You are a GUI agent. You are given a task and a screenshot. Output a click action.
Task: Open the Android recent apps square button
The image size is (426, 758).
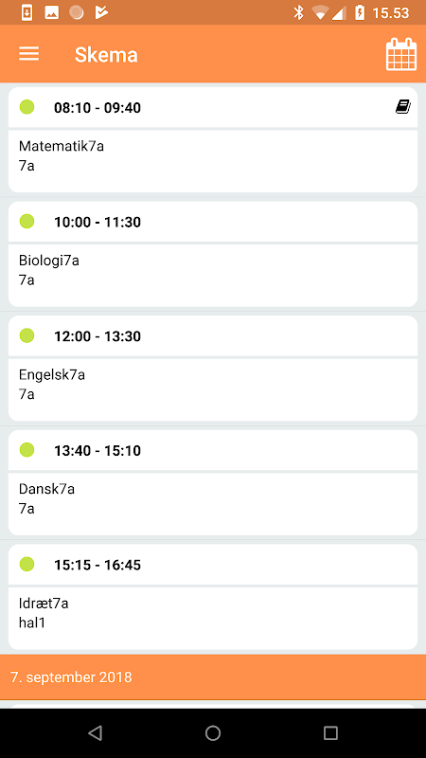[330, 733]
